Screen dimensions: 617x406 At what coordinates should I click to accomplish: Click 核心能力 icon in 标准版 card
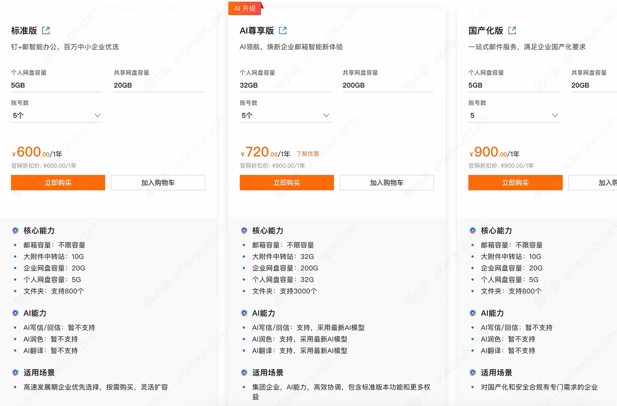(15, 230)
